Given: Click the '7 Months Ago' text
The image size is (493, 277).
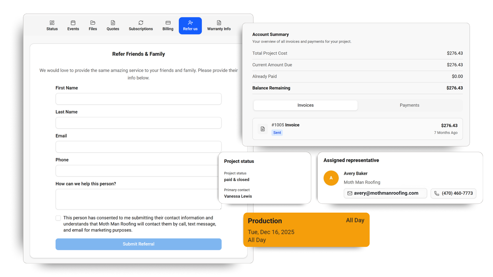Looking at the screenshot, I should tap(446, 133).
